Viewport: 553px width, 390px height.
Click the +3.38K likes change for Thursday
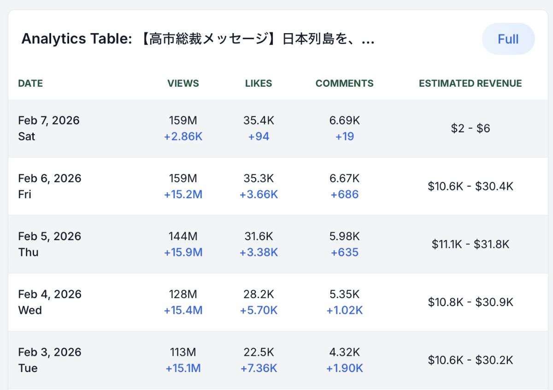[259, 253]
